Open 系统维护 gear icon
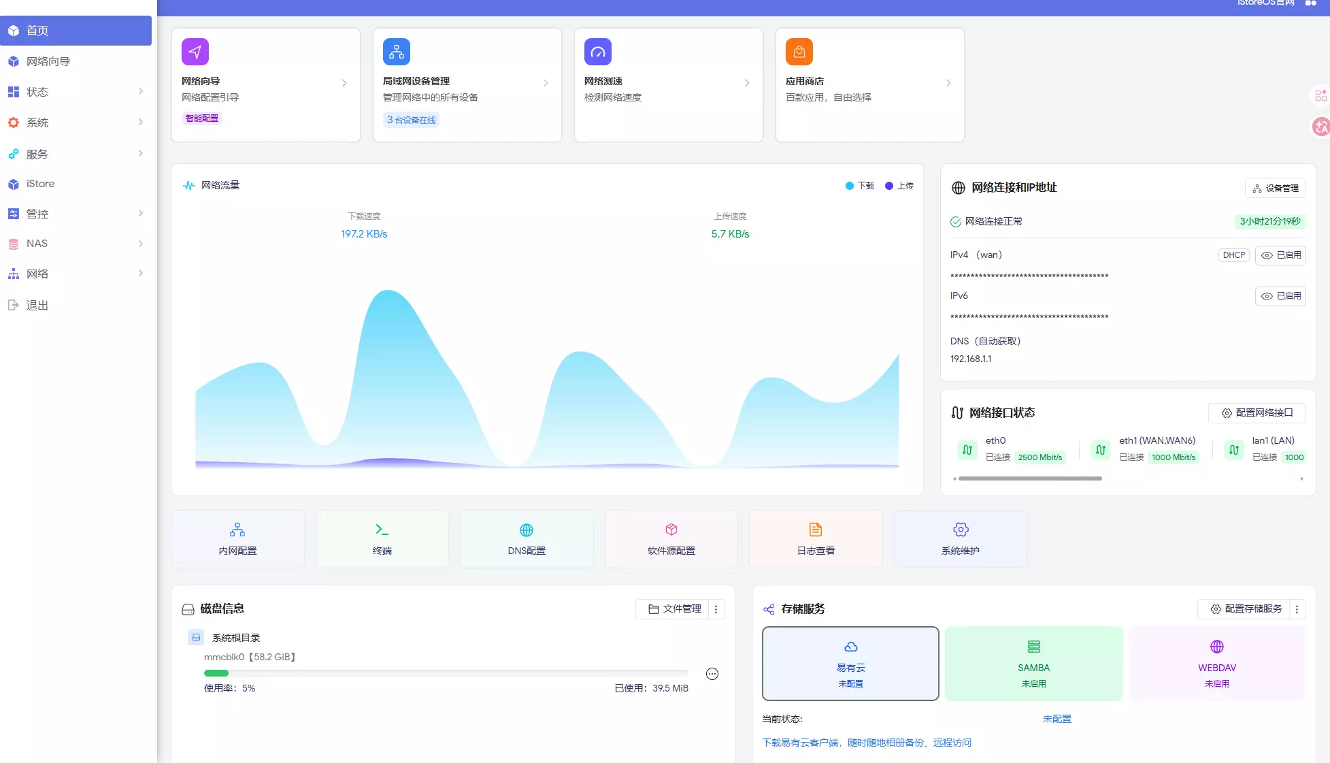Screen dimensions: 1330x763 (x=960, y=530)
